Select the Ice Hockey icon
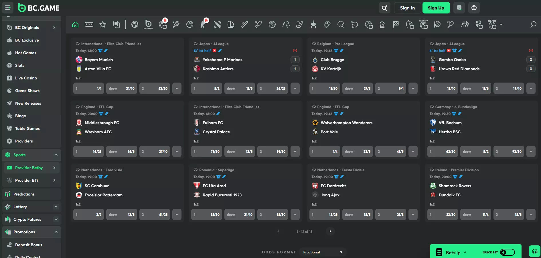The height and width of the screenshot is (258, 541). [x=300, y=25]
